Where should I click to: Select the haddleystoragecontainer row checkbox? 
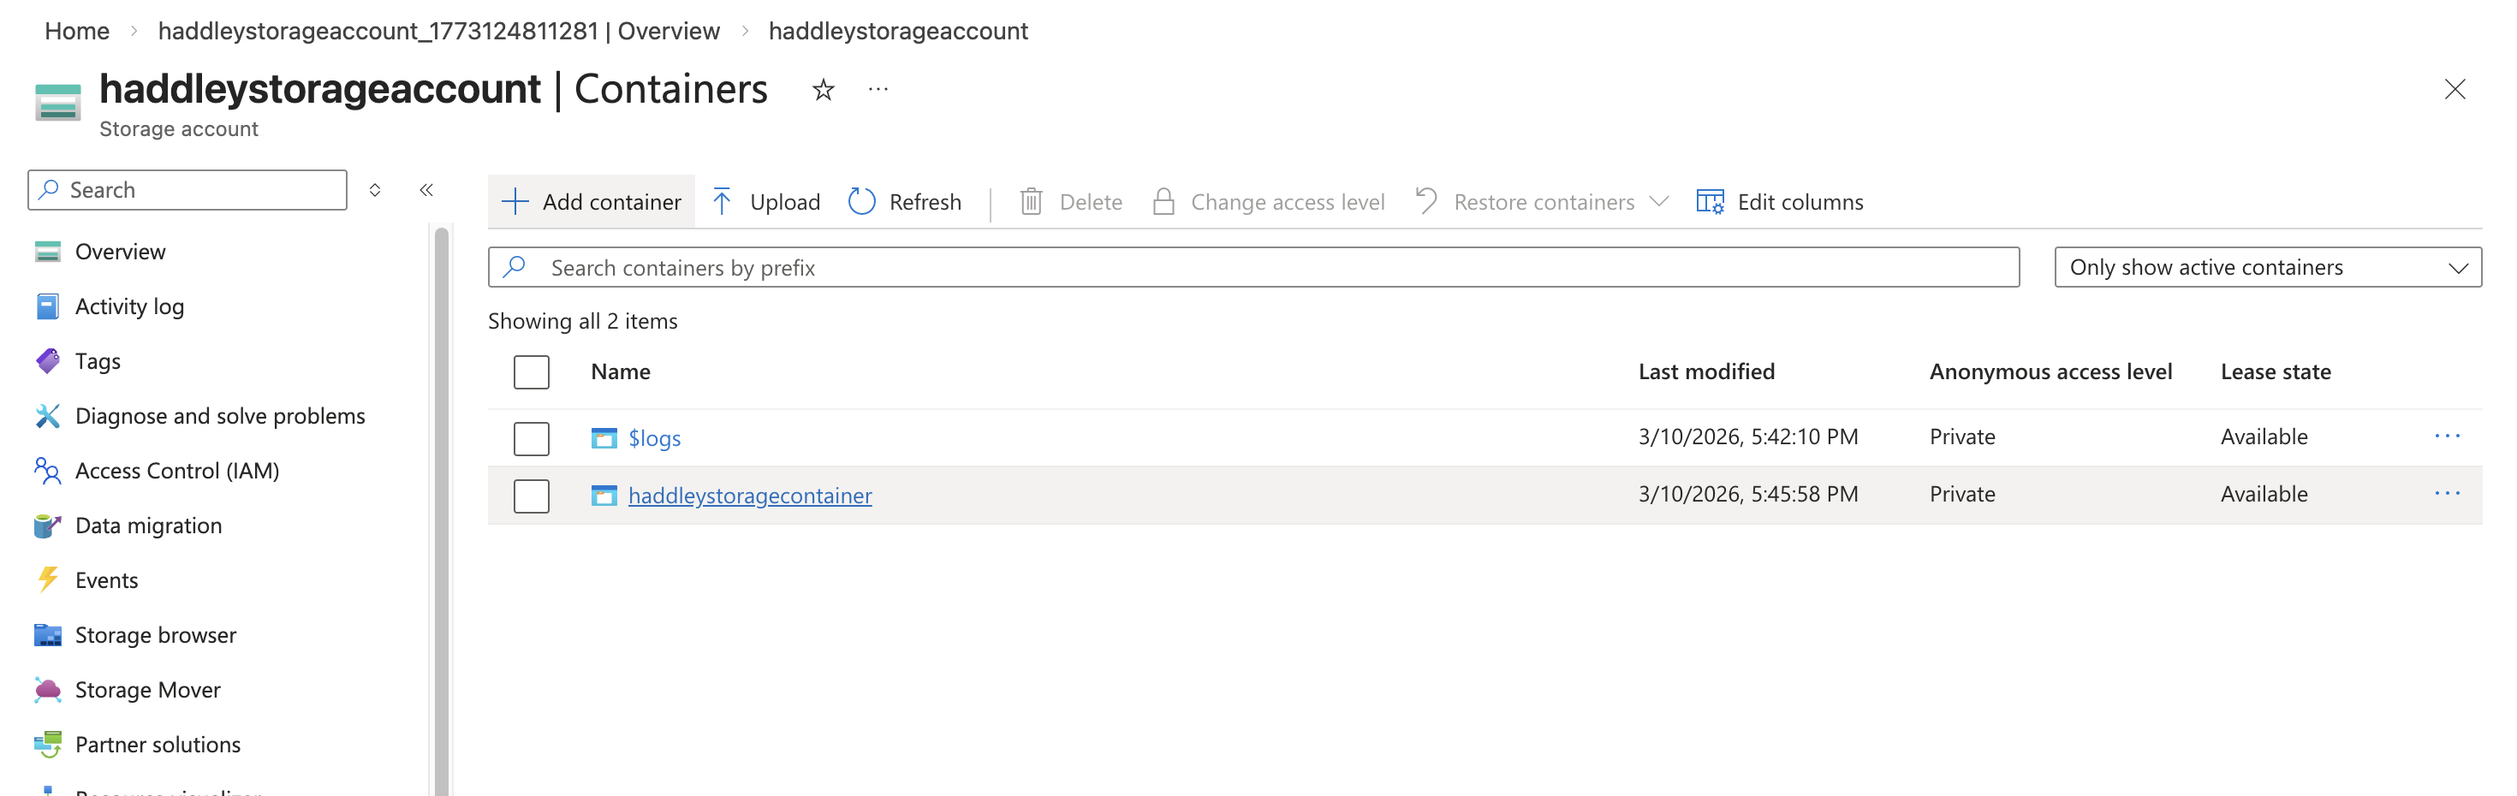(x=531, y=496)
